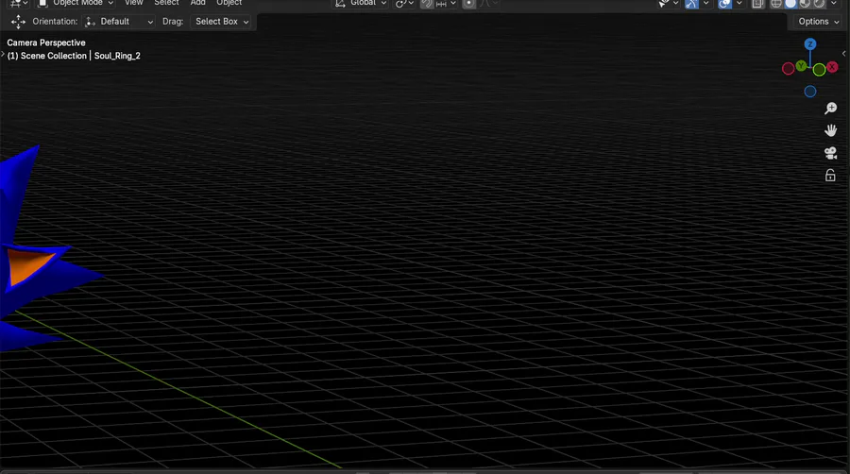The height and width of the screenshot is (474, 850).
Task: Toggle the snapping magnet icon
Action: point(427,3)
